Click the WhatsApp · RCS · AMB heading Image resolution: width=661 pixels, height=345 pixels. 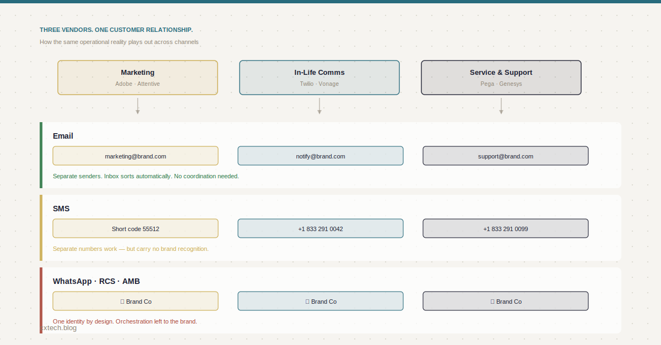(96, 281)
